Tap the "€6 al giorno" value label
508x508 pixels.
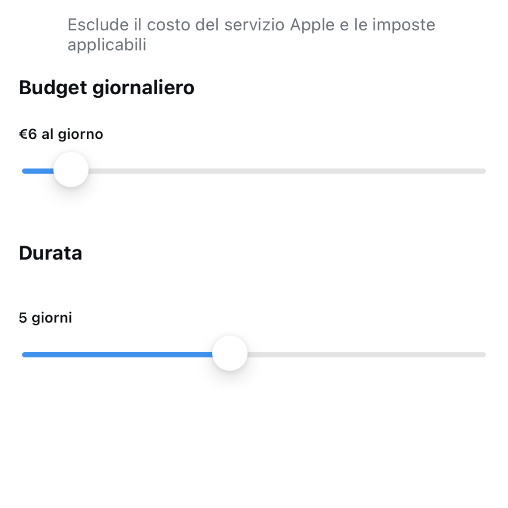[x=61, y=134]
